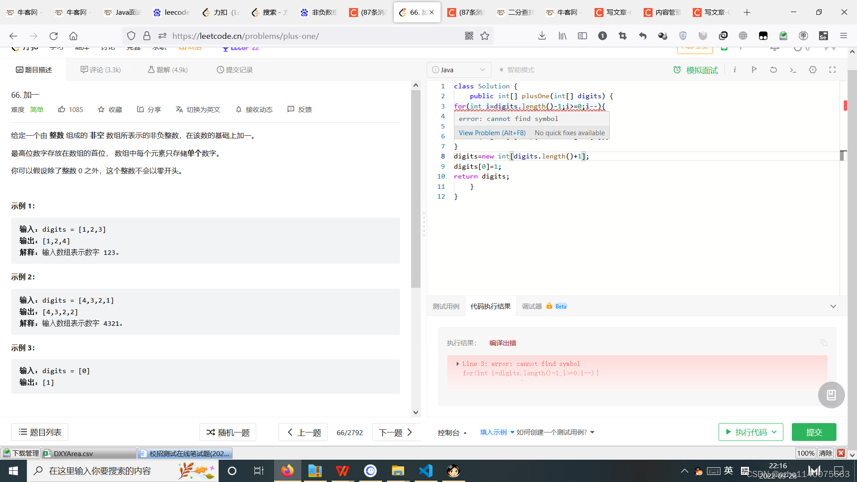
Task: Open the Firefox downloads icon
Action: [x=542, y=36]
